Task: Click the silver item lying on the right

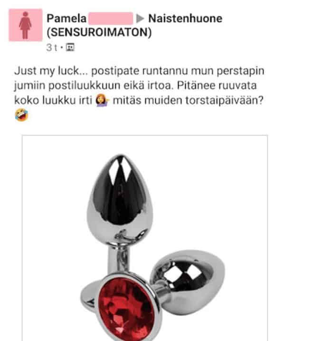Action: click(188, 281)
